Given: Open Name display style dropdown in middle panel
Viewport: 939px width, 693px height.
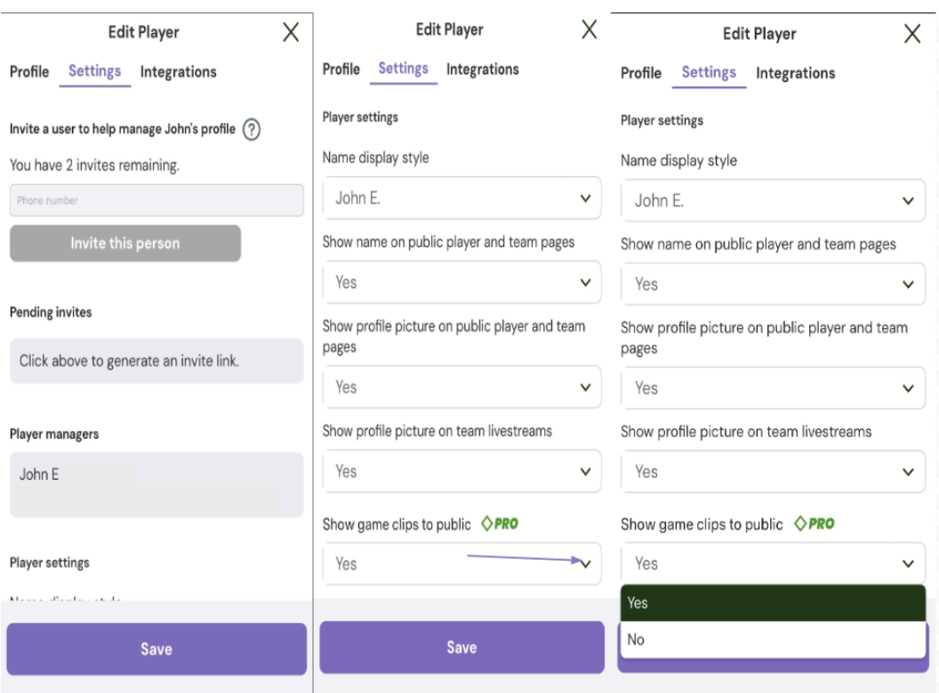Looking at the screenshot, I should (x=461, y=199).
